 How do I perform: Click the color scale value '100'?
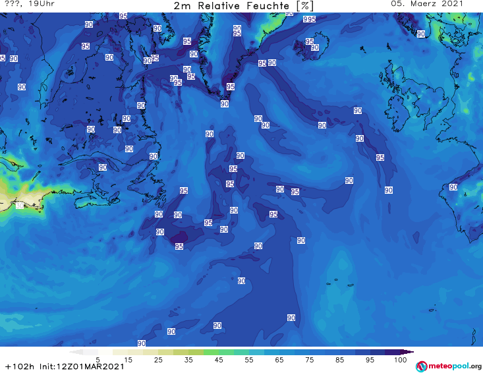[401, 360]
